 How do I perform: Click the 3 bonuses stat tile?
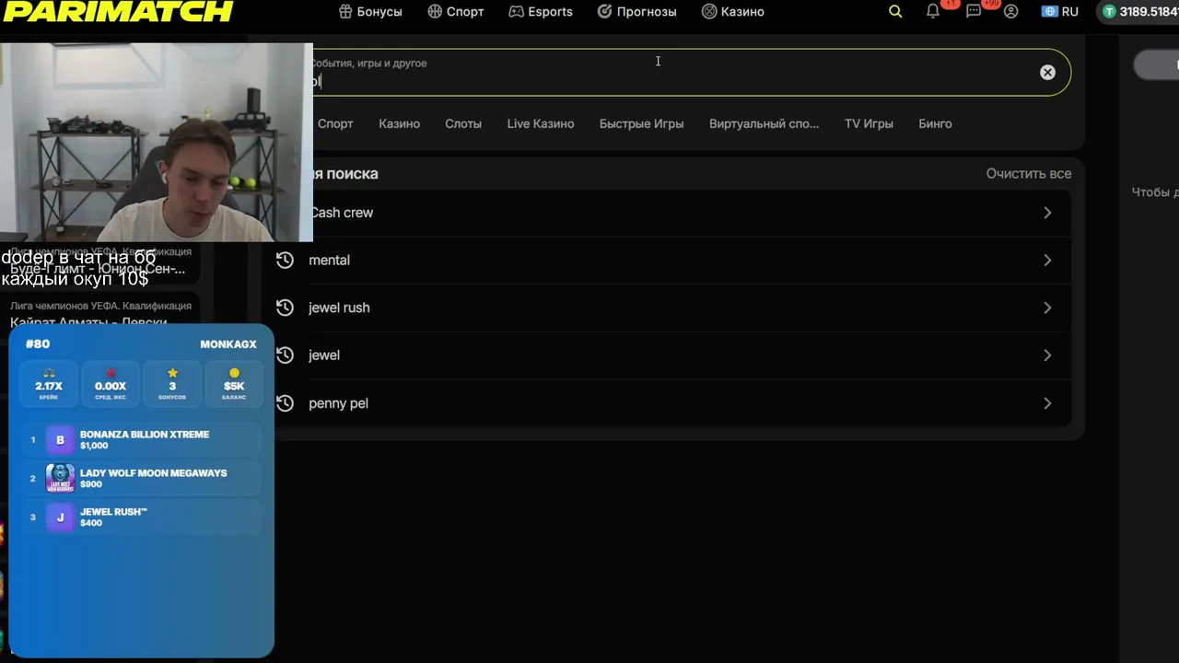pos(172,383)
